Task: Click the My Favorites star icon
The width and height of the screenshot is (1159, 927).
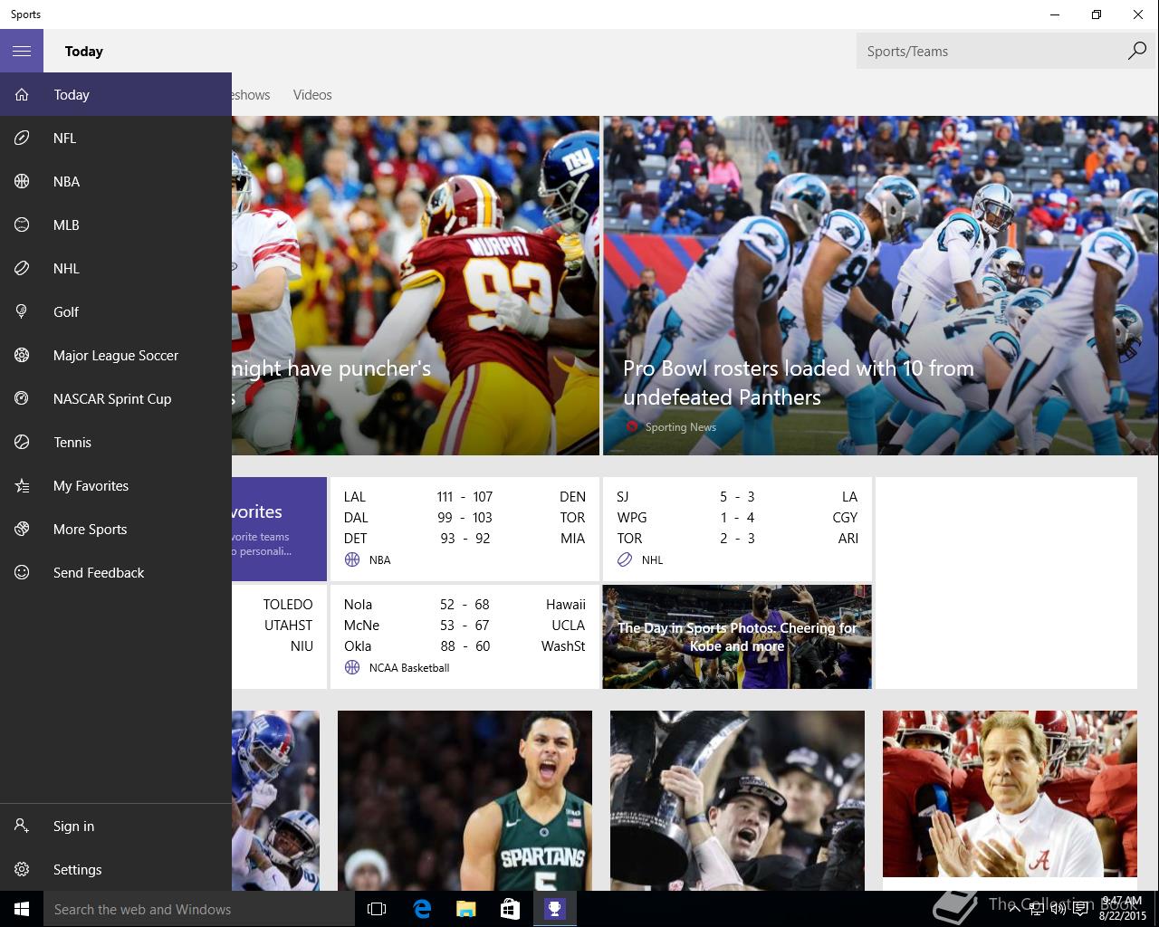Action: tap(22, 485)
